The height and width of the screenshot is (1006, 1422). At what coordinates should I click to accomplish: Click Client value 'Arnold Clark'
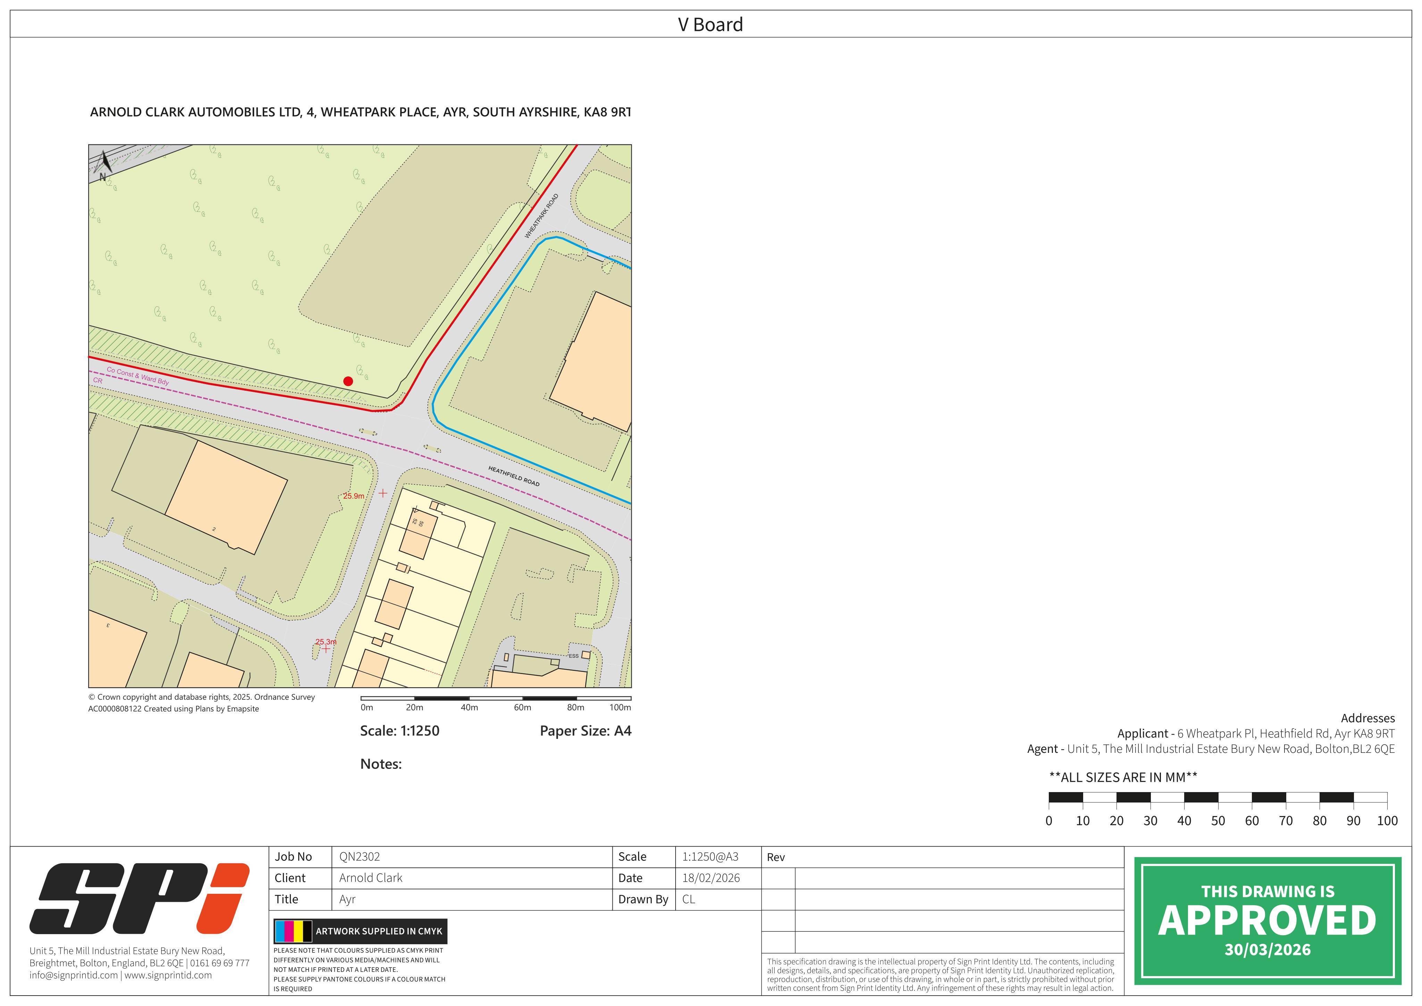370,878
